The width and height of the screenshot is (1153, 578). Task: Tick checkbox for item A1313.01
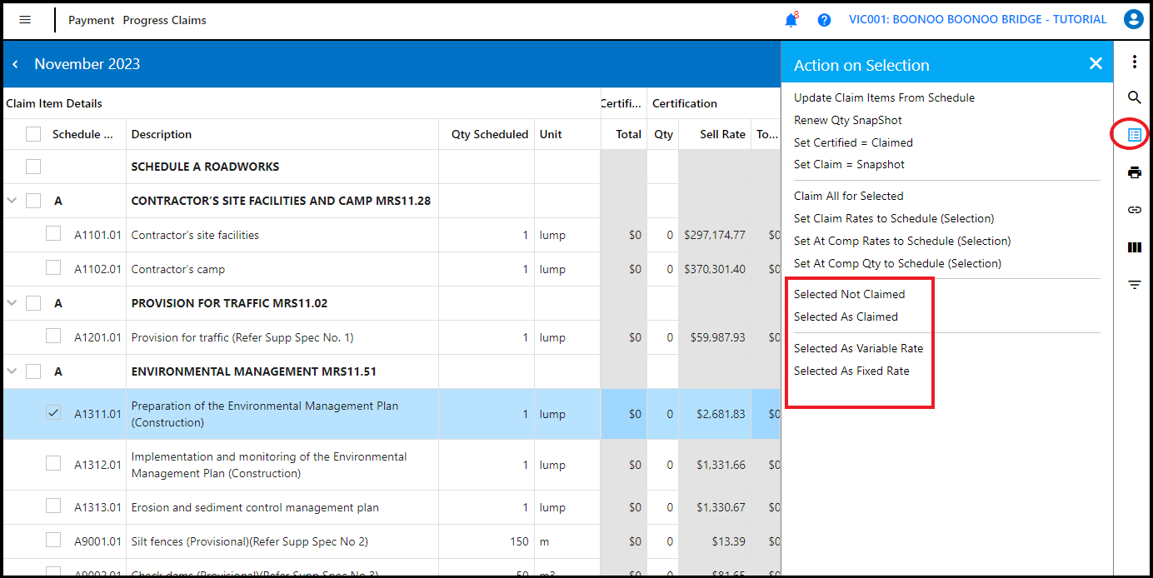point(53,506)
